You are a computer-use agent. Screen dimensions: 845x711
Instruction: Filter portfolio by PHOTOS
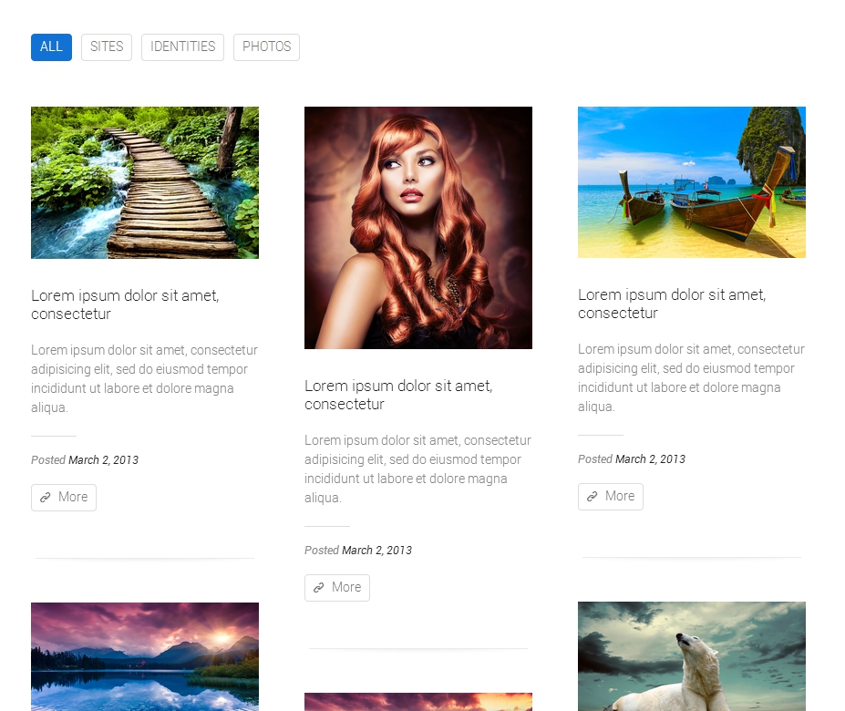266,47
